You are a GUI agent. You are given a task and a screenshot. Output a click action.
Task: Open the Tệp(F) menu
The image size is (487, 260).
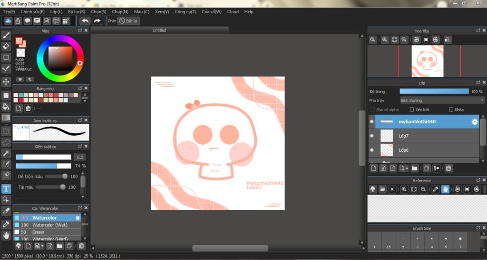9,11
